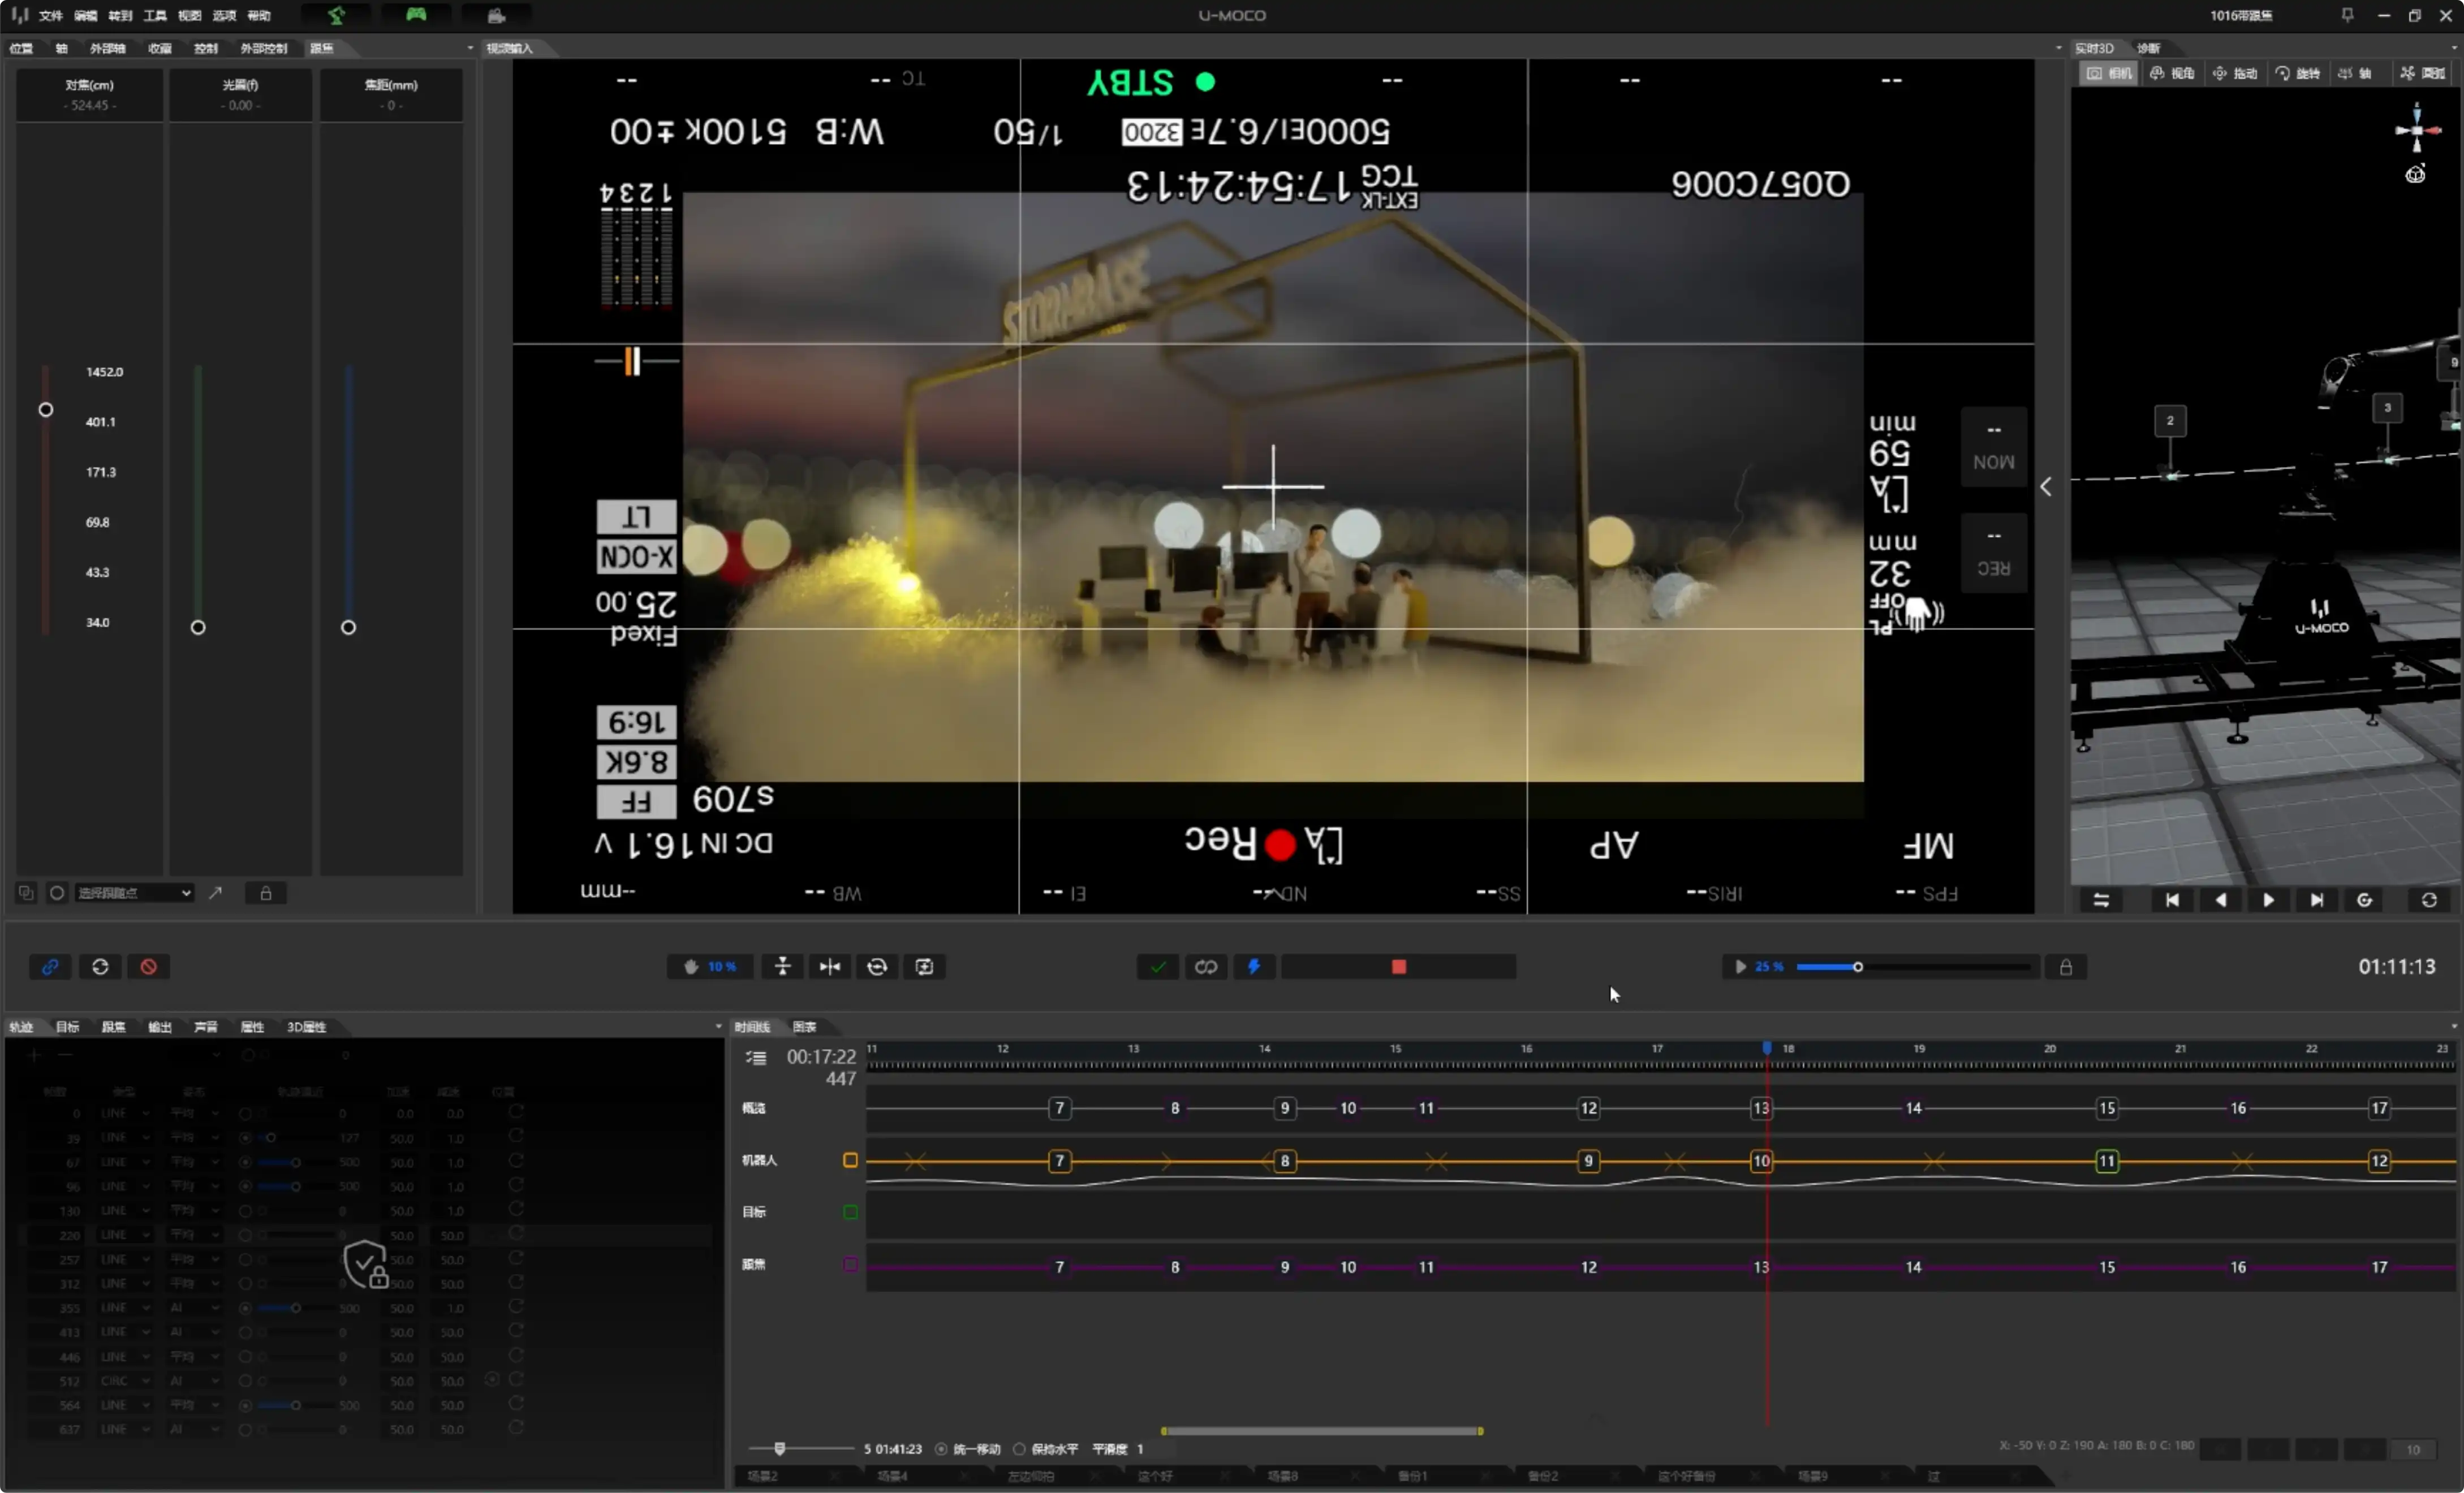Screen dimensions: 2464x1493
Task: Click the loop link icon beside checkmark
Action: pyautogui.click(x=1206, y=967)
